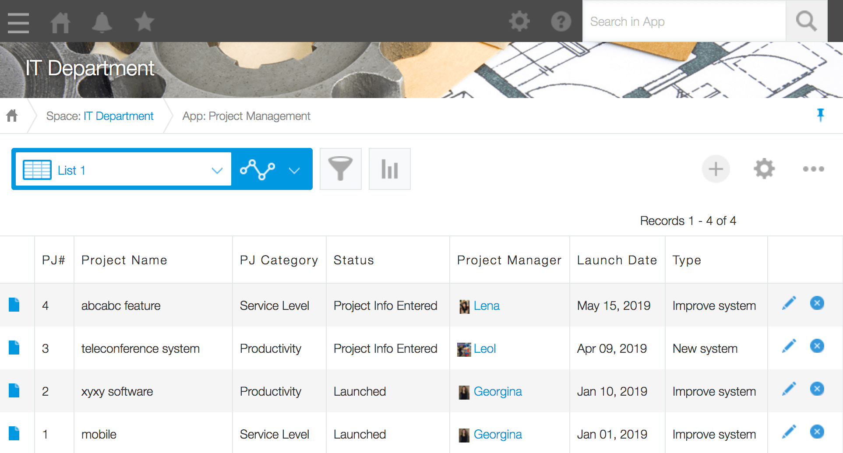Screen dimensions: 843x453
Task: Go to IT Department space breadcrumb
Action: click(x=118, y=116)
